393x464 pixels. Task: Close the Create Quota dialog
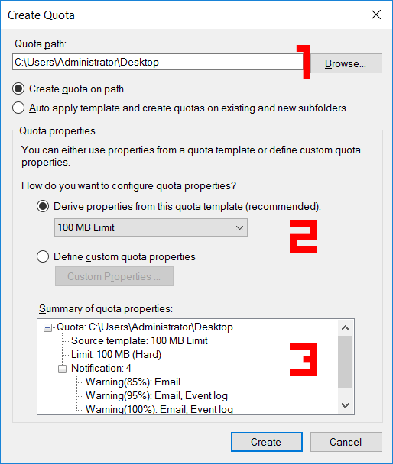pyautogui.click(x=376, y=14)
